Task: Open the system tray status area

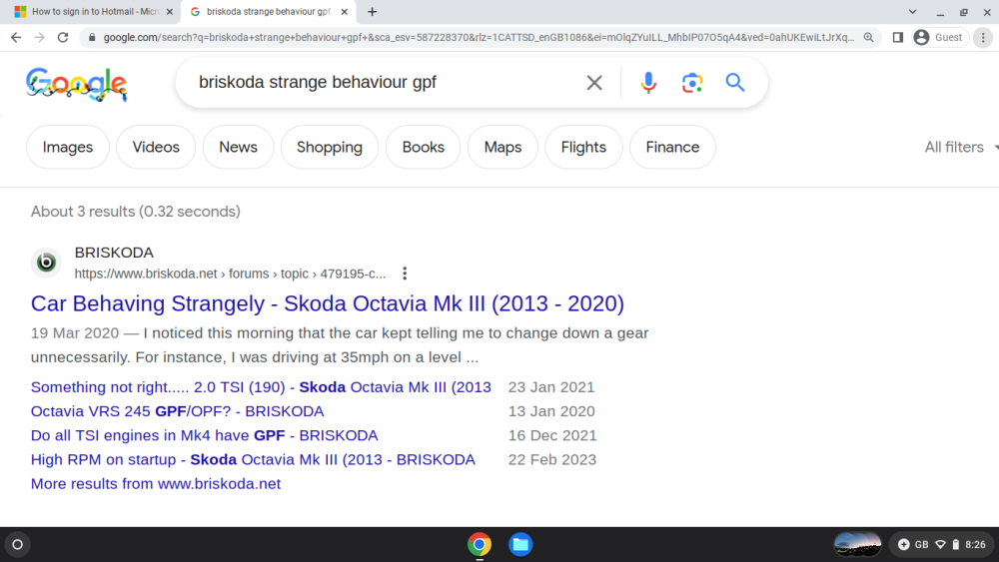Action: pos(942,544)
